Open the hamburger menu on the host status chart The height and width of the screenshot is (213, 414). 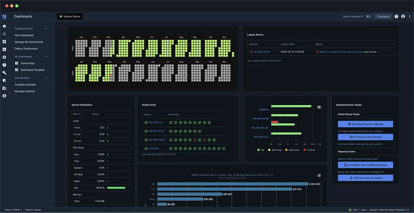319,107
